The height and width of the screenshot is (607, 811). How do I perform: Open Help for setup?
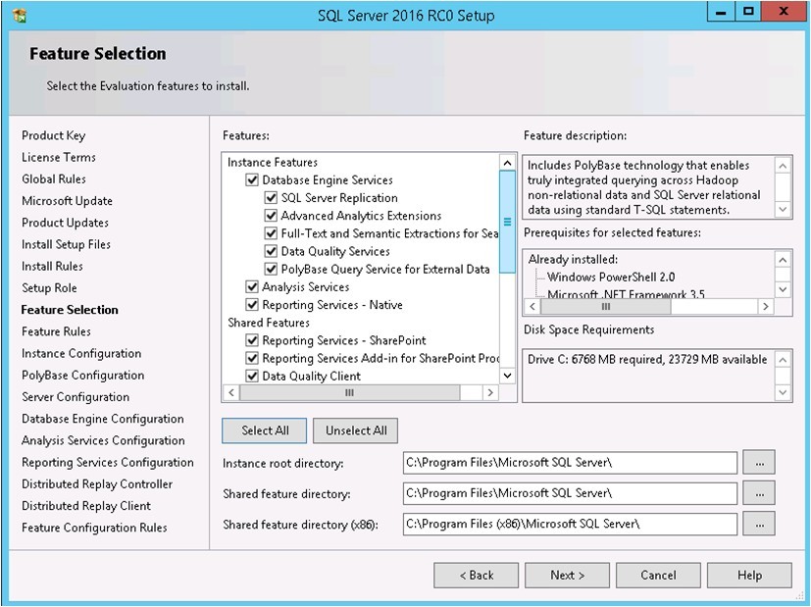[749, 576]
